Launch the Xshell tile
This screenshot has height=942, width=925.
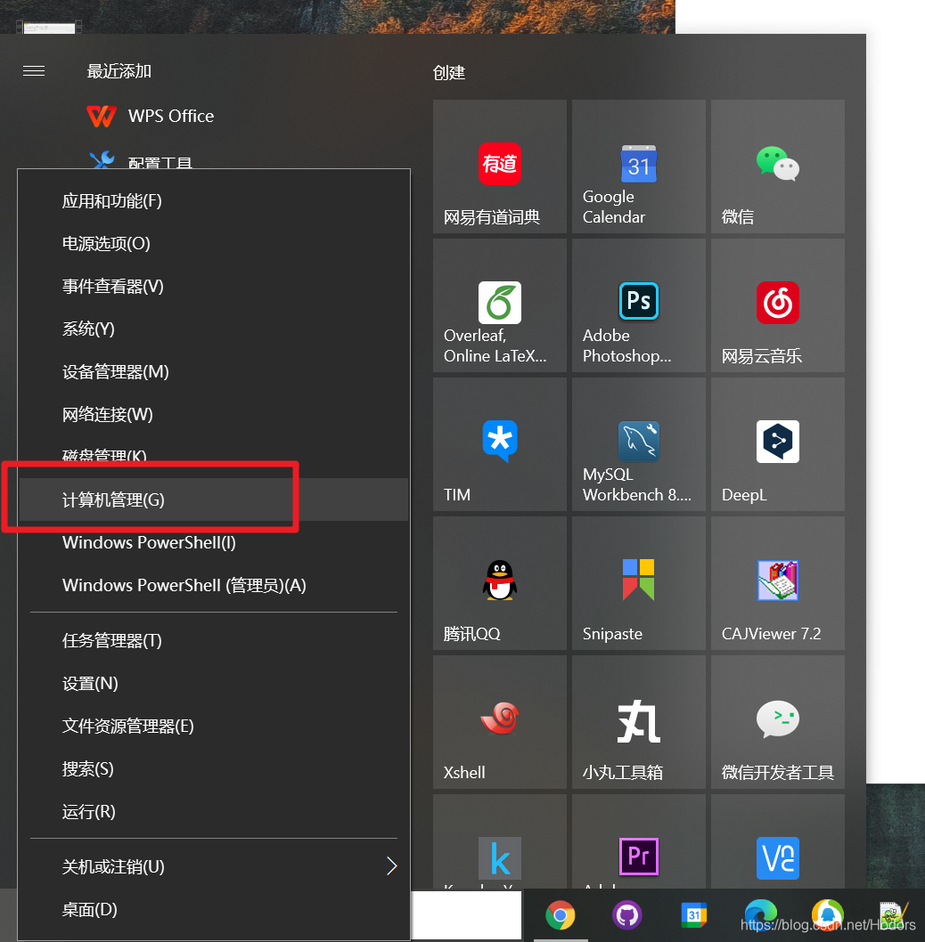point(499,721)
